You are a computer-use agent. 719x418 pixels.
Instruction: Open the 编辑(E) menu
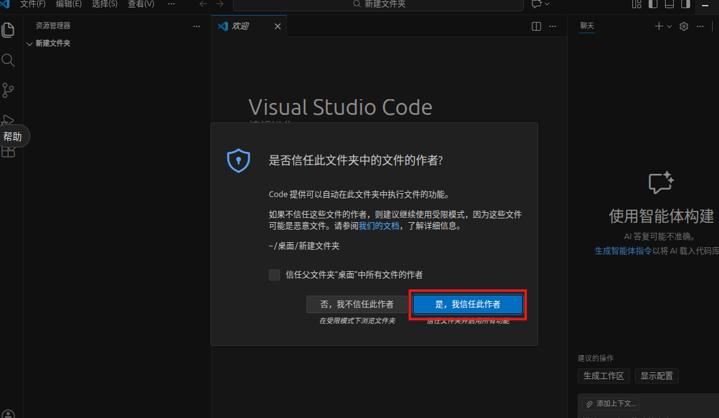[68, 4]
